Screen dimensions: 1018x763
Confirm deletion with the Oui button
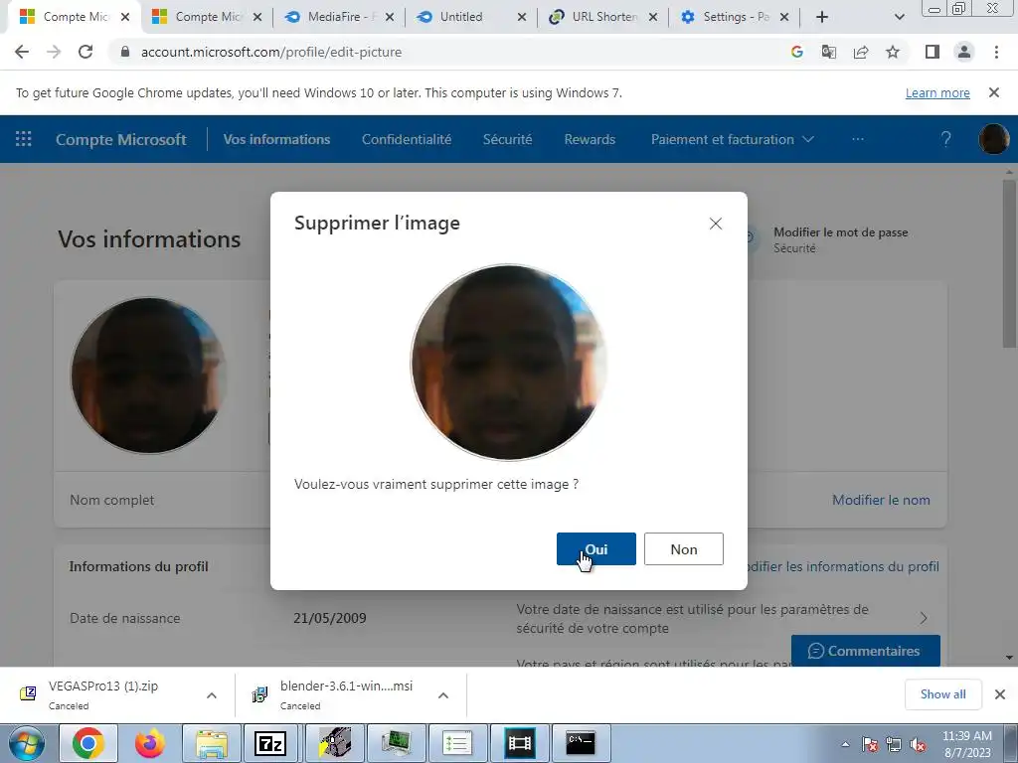pos(596,548)
